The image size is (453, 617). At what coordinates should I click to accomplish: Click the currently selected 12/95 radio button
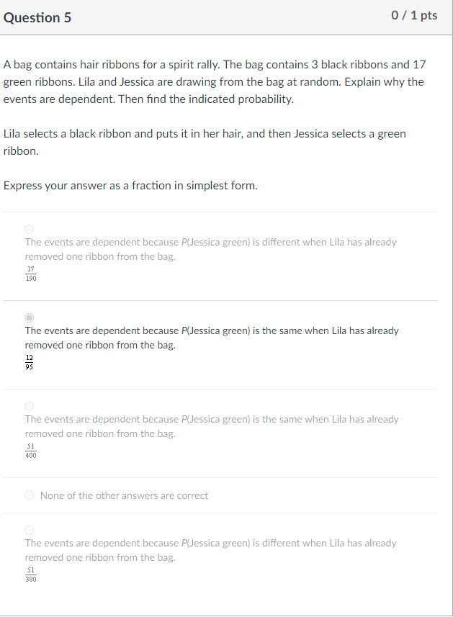29,317
